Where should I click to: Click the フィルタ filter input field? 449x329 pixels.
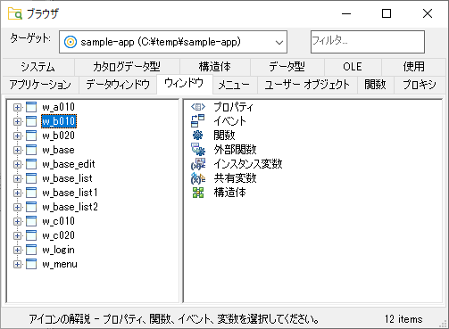tap(368, 42)
